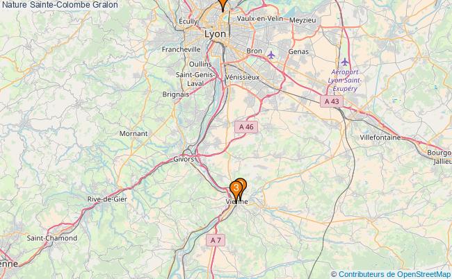Click the A 43 highway shield

coord(332,101)
